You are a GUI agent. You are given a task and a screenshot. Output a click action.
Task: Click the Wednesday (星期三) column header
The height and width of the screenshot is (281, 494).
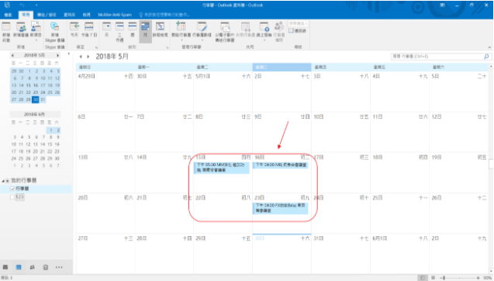(282, 68)
